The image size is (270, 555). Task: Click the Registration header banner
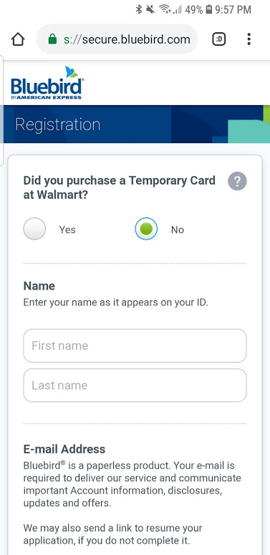(135, 124)
